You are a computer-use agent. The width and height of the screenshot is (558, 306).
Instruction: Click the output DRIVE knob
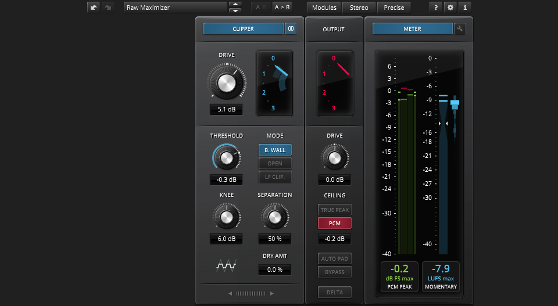click(x=335, y=157)
